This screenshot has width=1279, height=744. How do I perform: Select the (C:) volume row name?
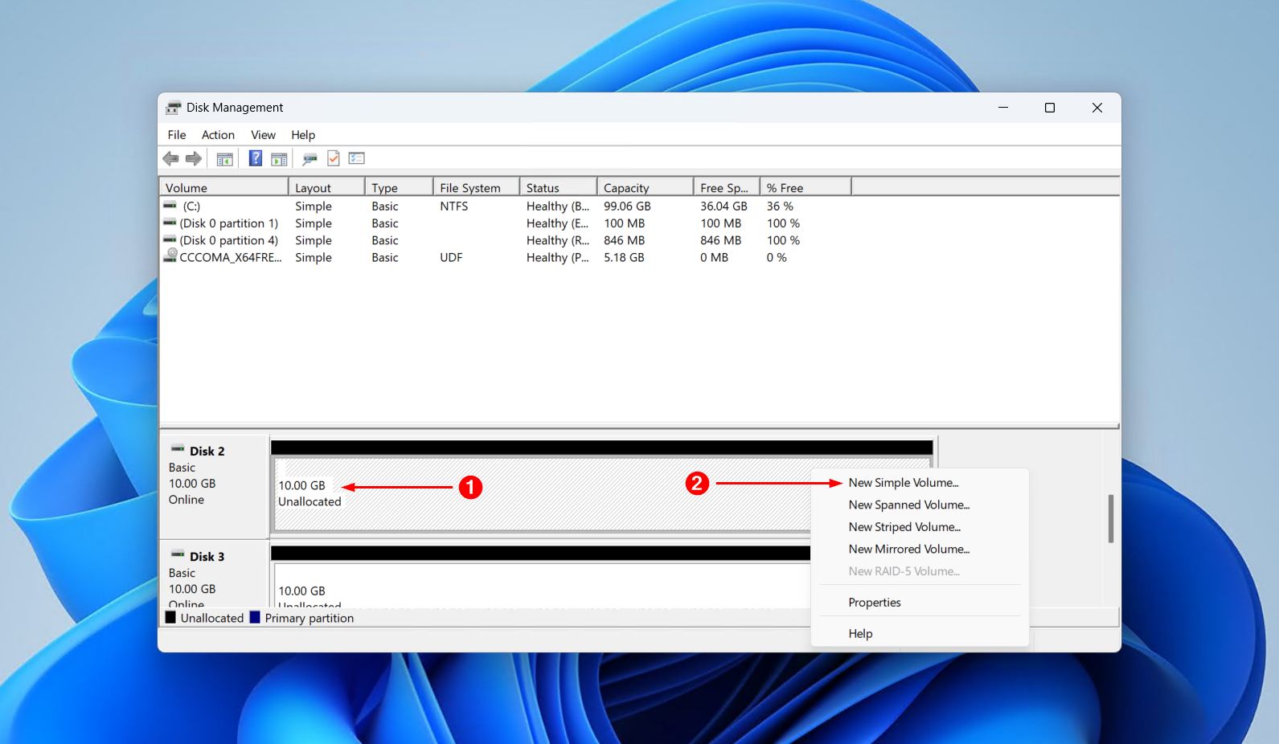[x=191, y=206]
